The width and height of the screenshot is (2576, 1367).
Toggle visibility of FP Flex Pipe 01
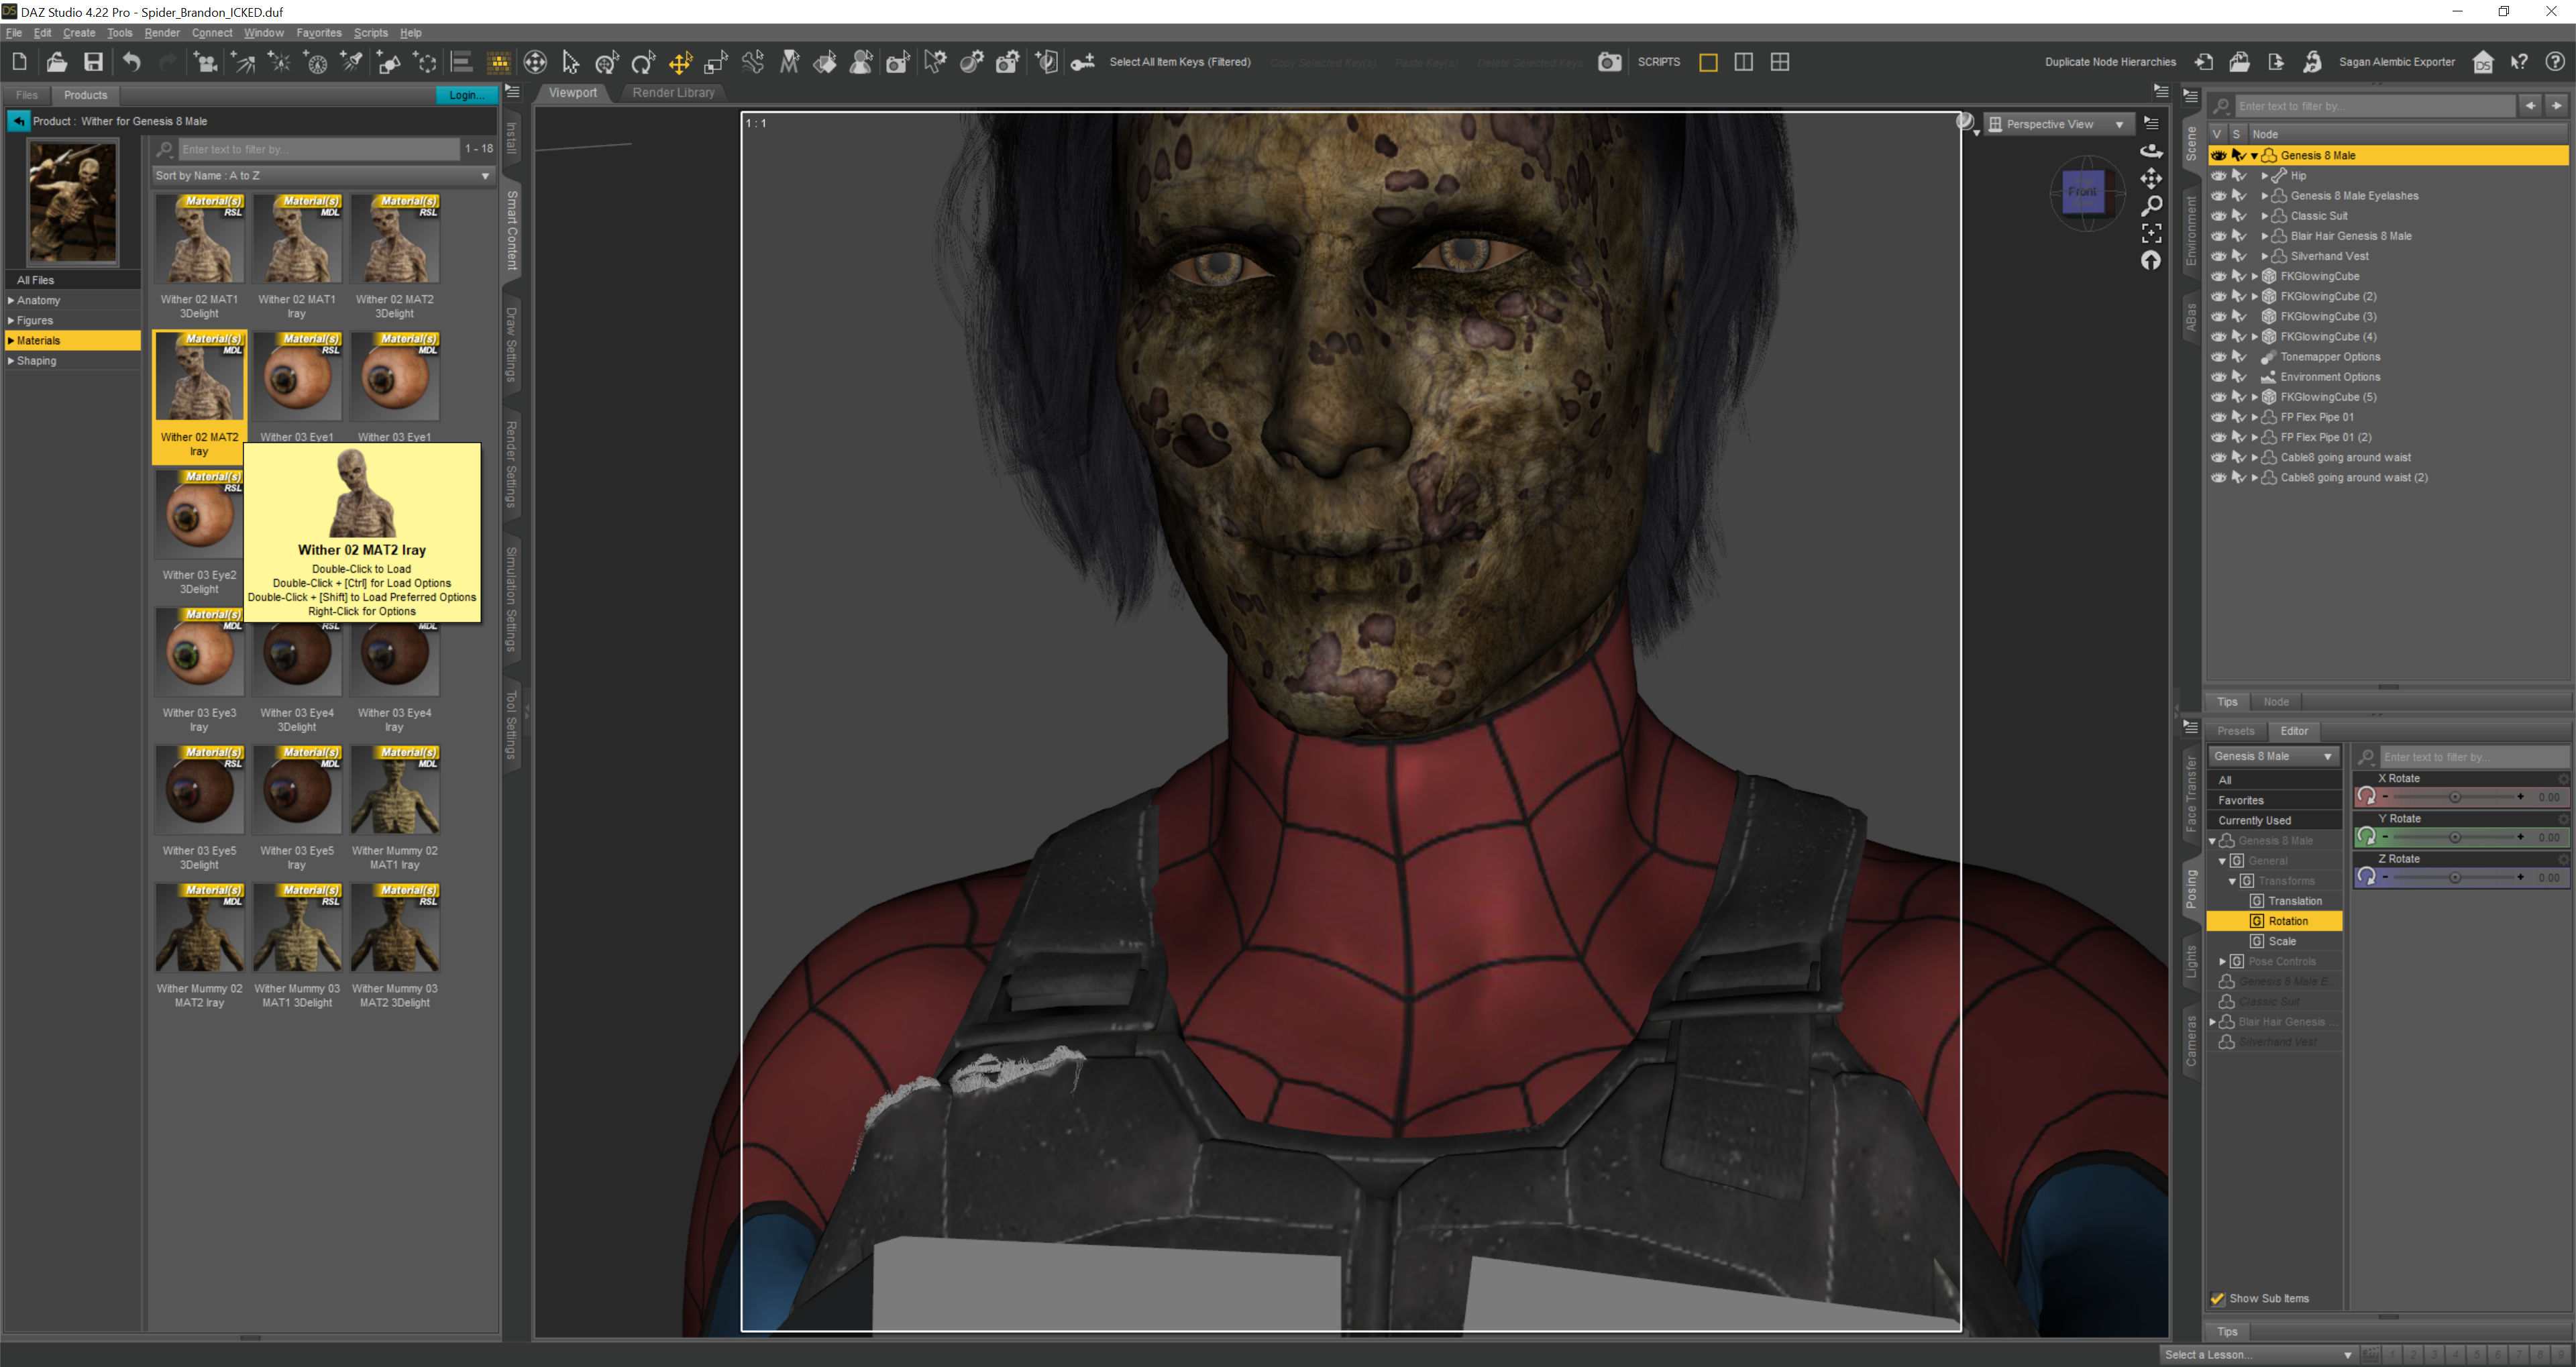[2218, 417]
